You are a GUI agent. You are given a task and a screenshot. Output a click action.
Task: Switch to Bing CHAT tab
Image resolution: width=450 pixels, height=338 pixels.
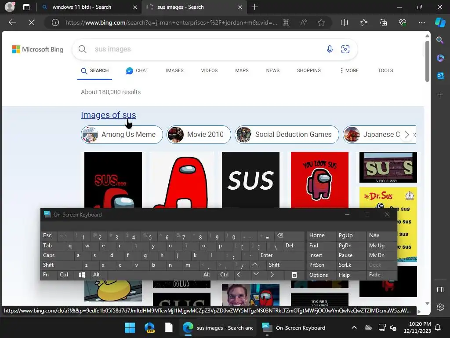137,70
